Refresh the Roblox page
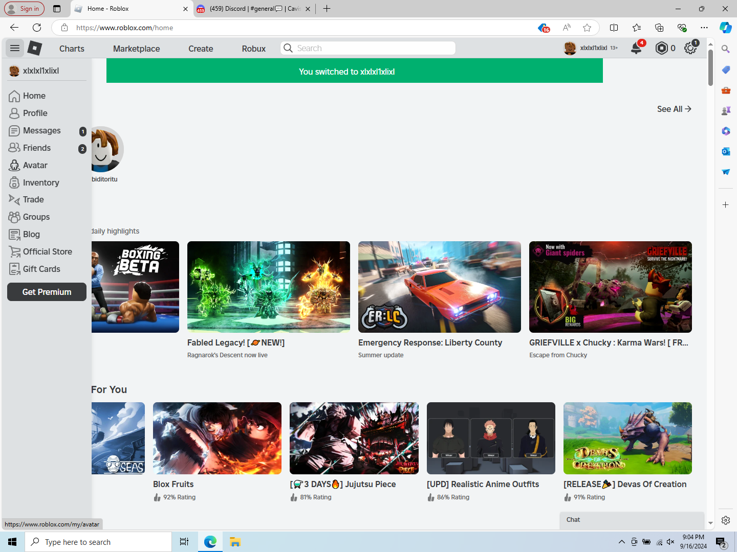This screenshot has height=552, width=737. click(x=37, y=28)
